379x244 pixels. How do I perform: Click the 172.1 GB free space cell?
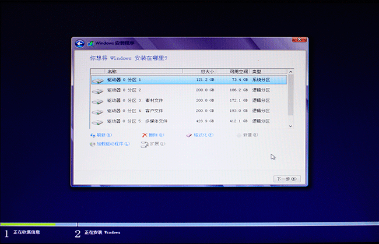(238, 100)
